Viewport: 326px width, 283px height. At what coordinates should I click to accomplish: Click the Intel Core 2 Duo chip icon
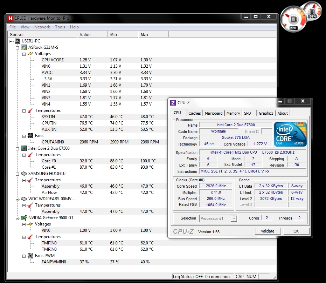(24, 148)
